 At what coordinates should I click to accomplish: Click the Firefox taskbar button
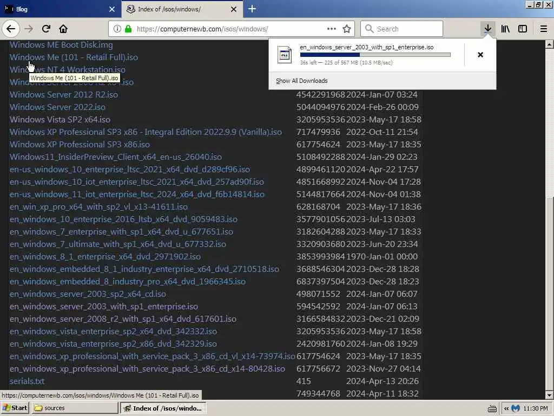(x=163, y=408)
